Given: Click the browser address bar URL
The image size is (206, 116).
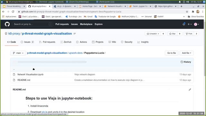Looking at the screenshot, I should click(x=71, y=12).
